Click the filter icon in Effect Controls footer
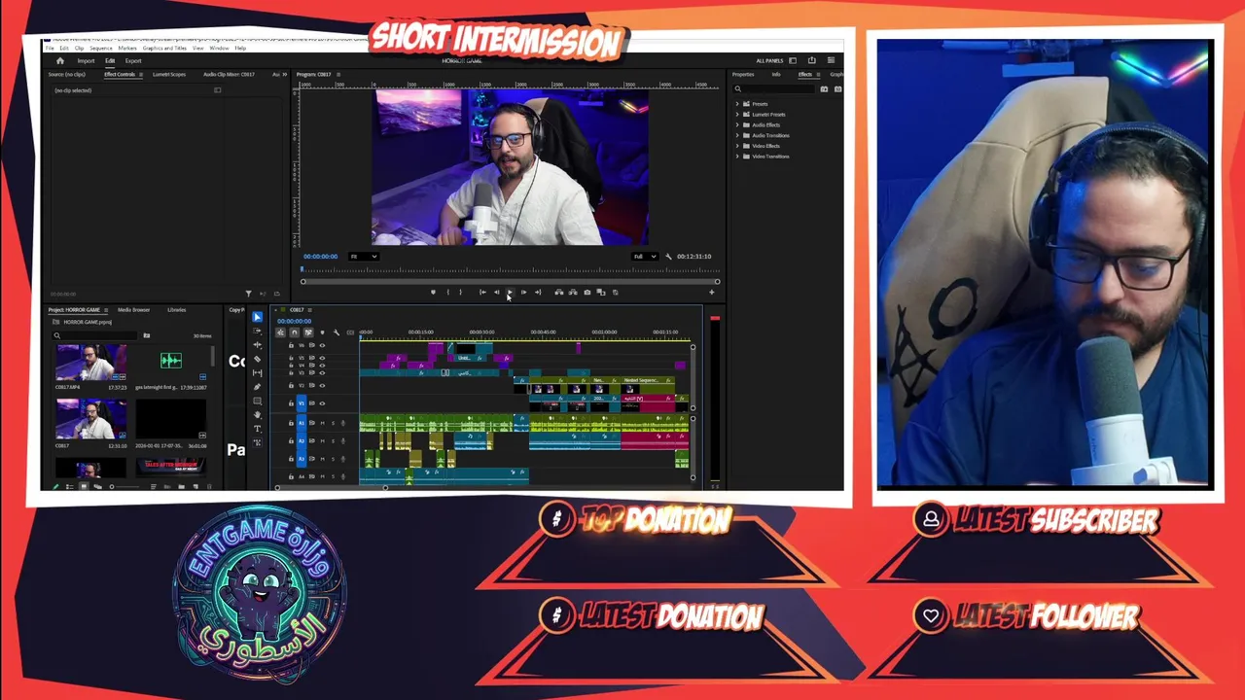Screen dimensions: 1245x700 click(248, 293)
